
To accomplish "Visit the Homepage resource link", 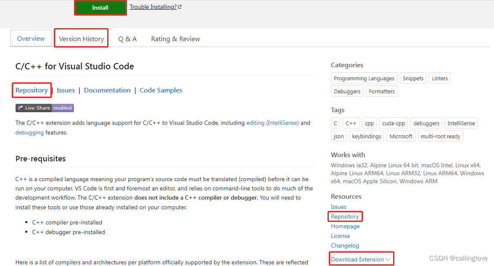I will pos(345,226).
